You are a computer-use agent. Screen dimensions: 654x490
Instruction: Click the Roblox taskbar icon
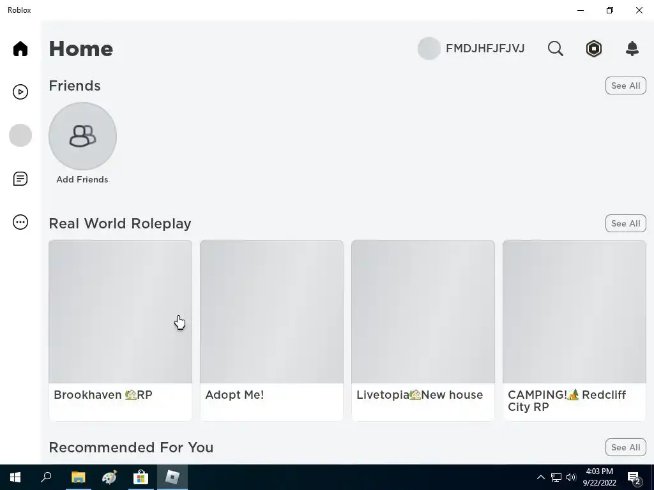pyautogui.click(x=172, y=477)
